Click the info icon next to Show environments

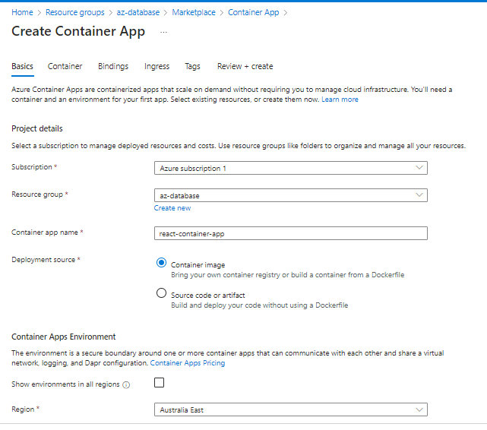tap(126, 385)
